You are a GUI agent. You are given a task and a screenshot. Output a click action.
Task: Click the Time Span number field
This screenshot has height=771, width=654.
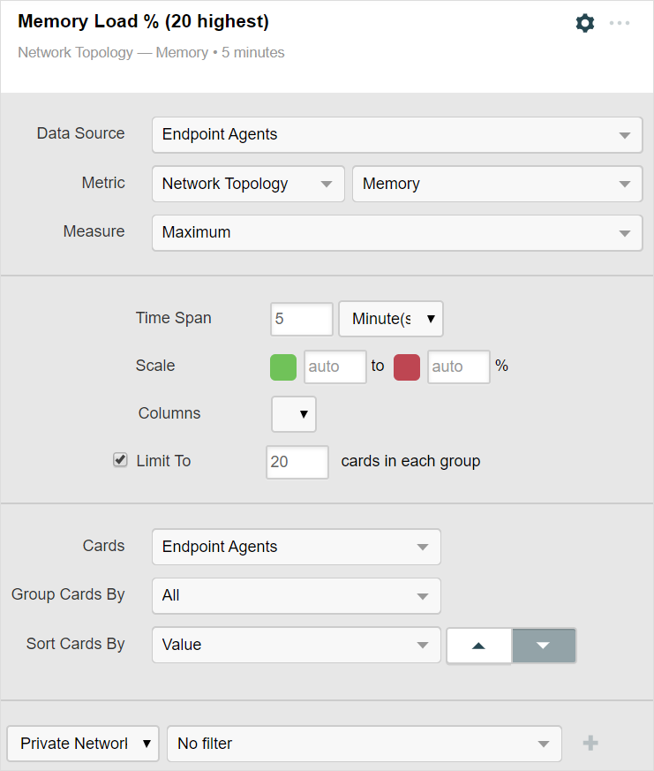pos(301,319)
